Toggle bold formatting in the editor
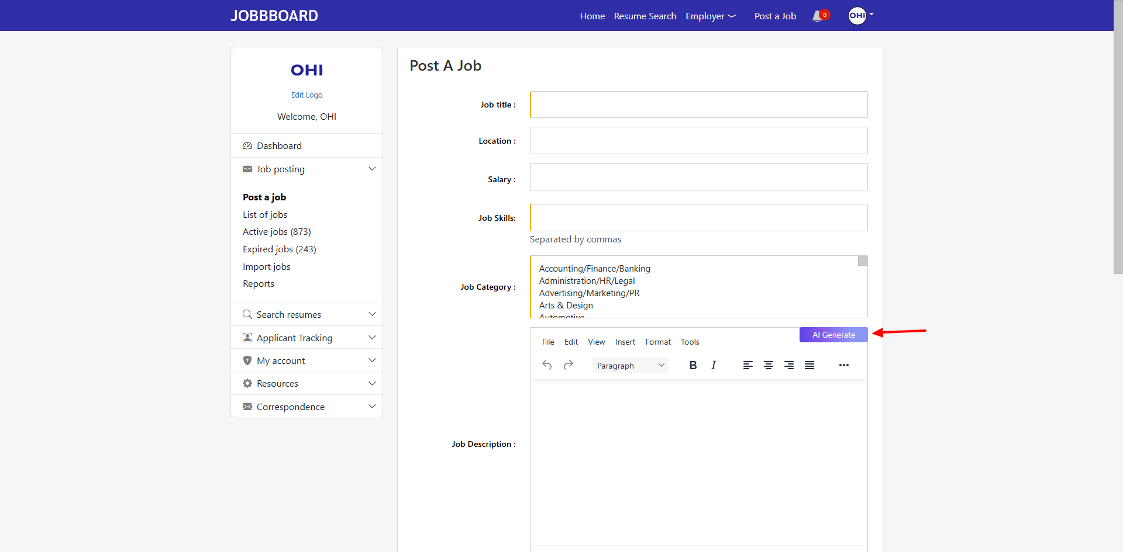This screenshot has height=552, width=1123. pyautogui.click(x=693, y=365)
